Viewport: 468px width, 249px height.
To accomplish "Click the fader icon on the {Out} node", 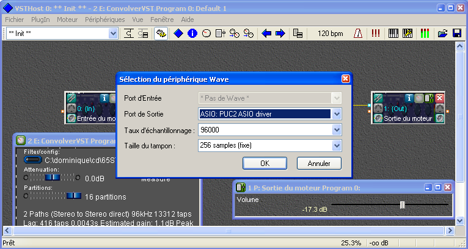I will coord(429,98).
